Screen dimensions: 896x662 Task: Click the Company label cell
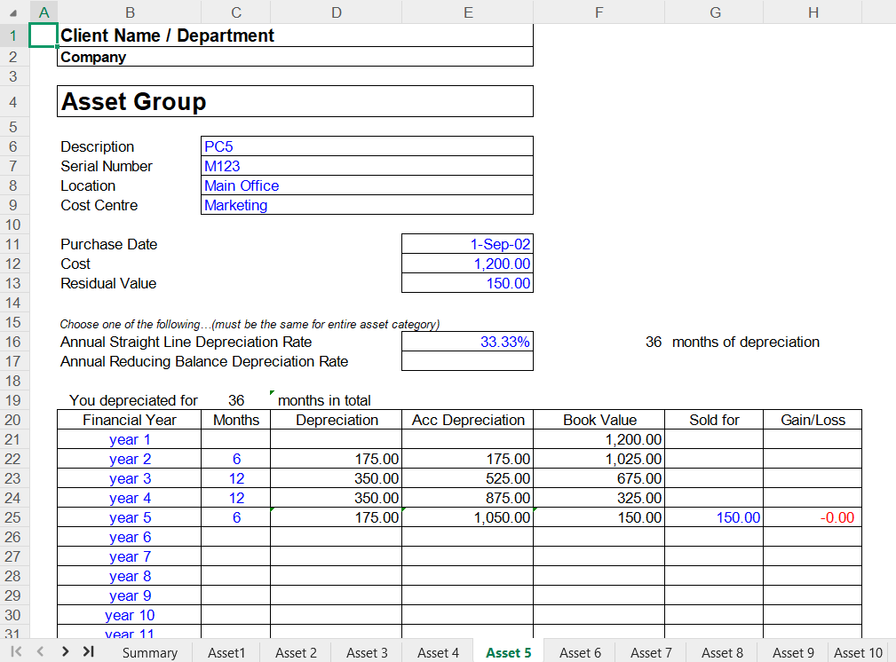(295, 57)
